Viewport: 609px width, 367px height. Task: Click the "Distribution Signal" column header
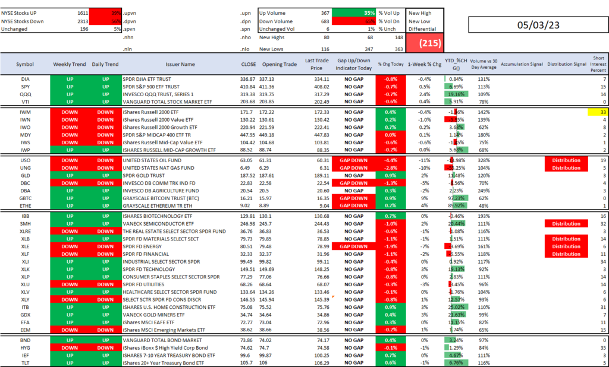[567, 64]
